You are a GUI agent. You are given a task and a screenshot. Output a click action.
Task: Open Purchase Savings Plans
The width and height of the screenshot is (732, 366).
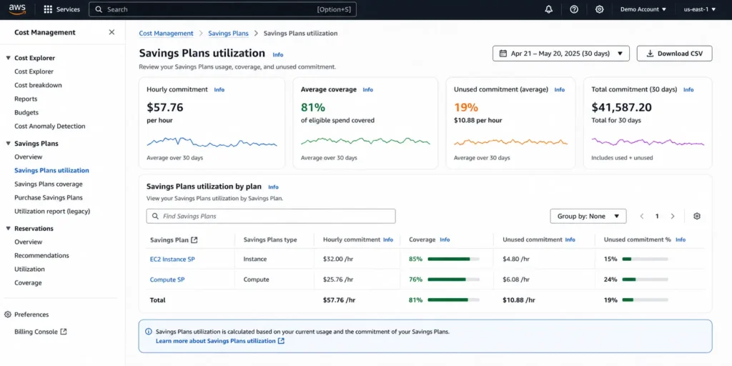49,197
